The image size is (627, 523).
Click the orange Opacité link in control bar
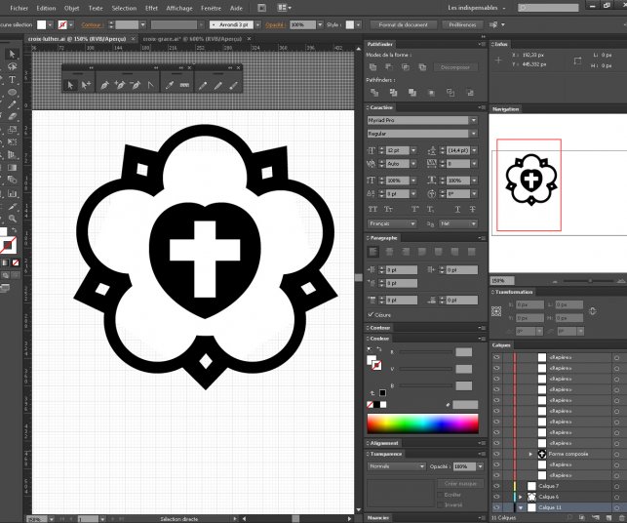(275, 24)
